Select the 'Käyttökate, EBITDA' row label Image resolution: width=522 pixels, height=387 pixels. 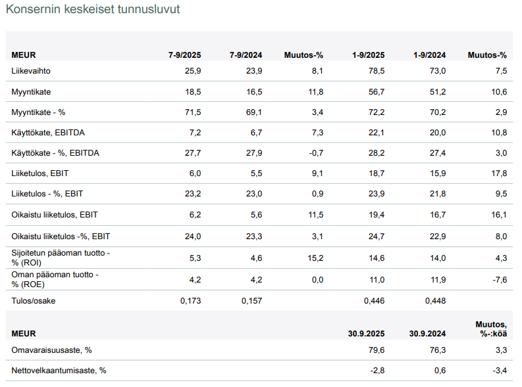pyautogui.click(x=48, y=133)
